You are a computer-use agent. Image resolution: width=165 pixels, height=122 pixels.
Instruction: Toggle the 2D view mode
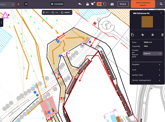tap(26, 4)
